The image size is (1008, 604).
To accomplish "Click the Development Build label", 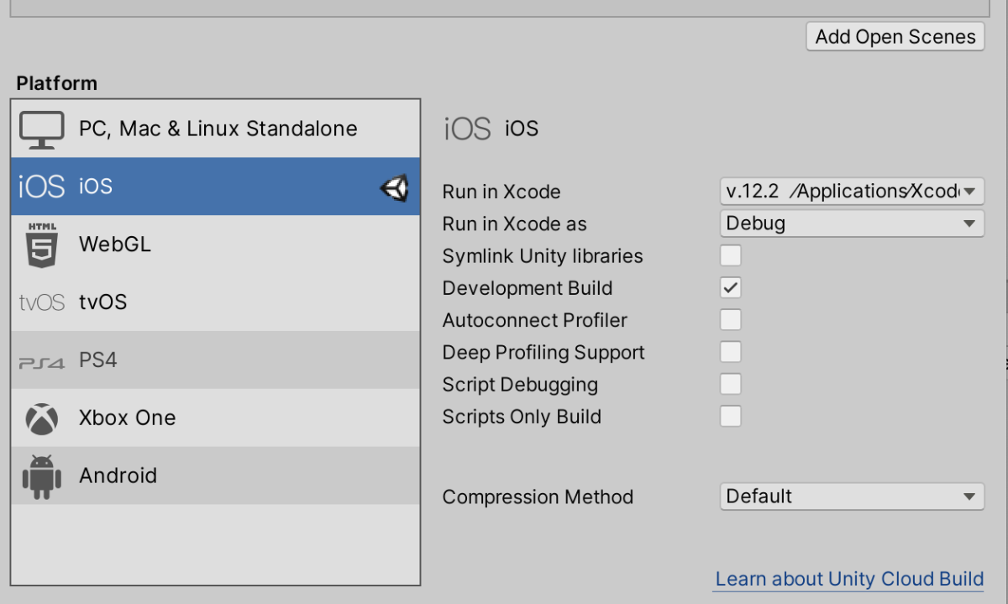I will [528, 288].
